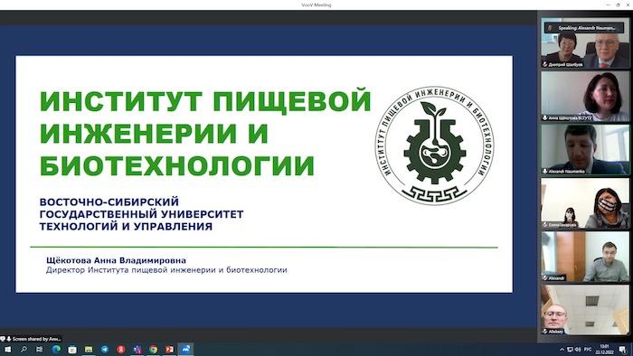The width and height of the screenshot is (633, 356).
Task: Select the Alexandr video tile
Action: (585, 257)
